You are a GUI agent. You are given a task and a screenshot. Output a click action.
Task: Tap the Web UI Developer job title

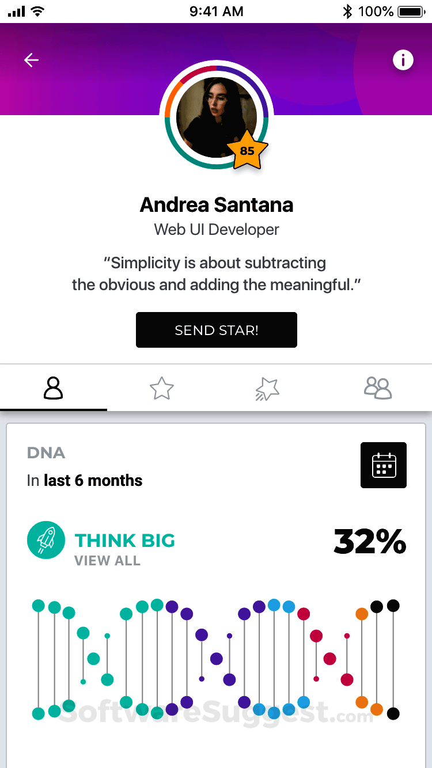[x=217, y=230]
